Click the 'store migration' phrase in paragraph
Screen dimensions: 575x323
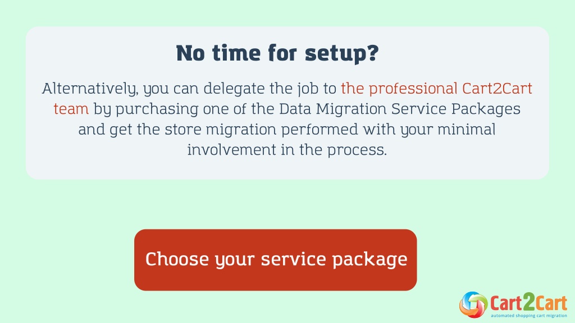[220, 130]
